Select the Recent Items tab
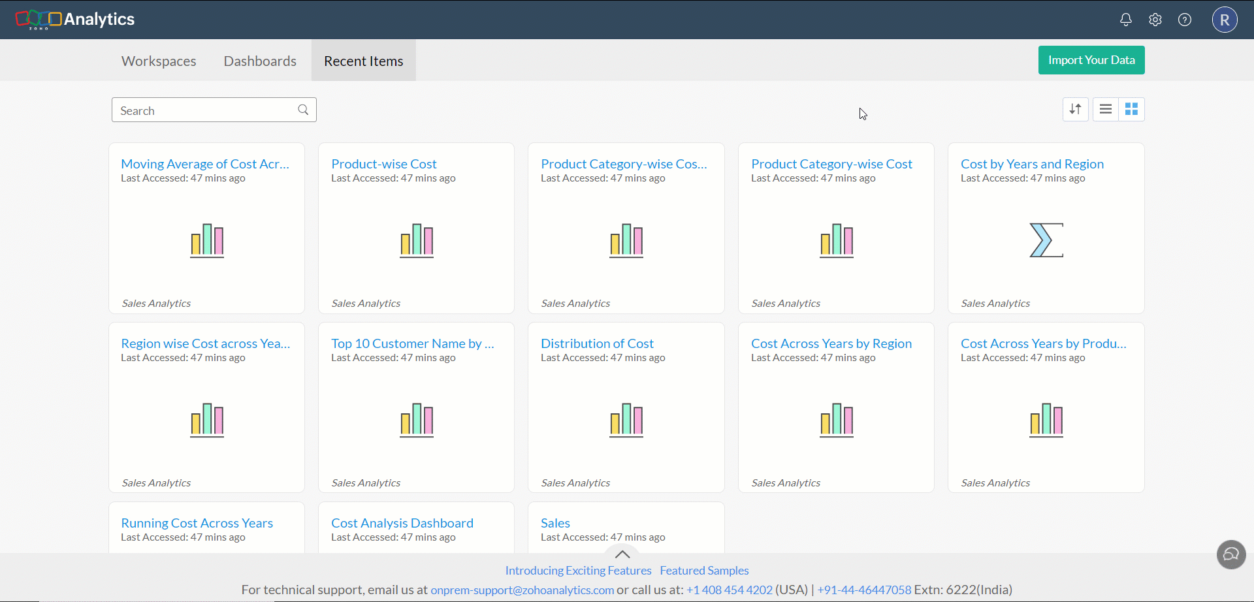1254x602 pixels. (364, 61)
